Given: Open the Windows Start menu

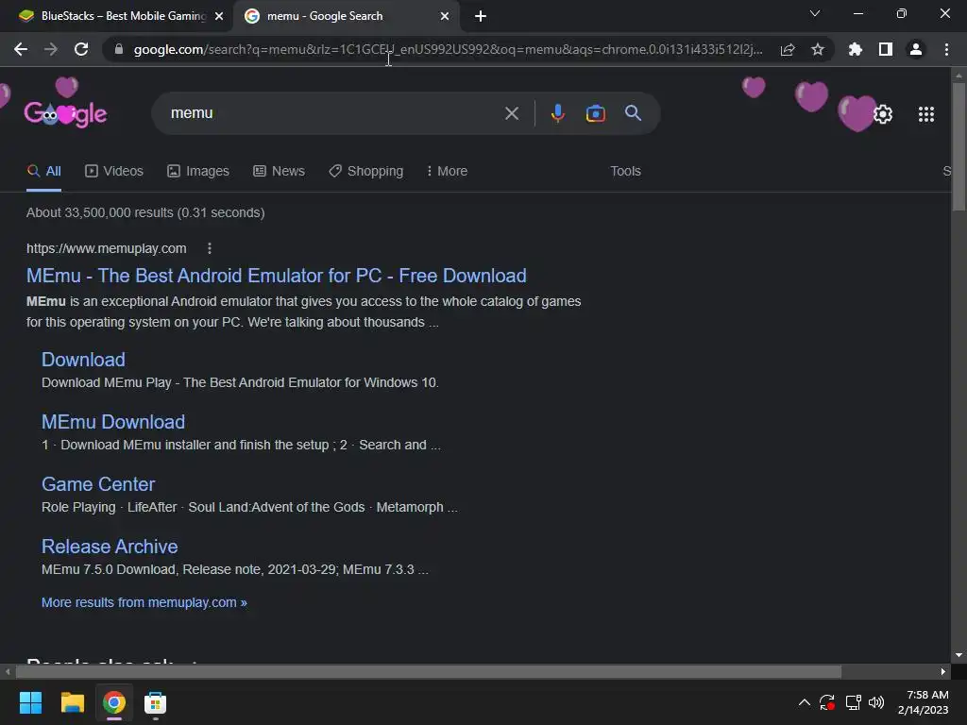Looking at the screenshot, I should tap(30, 702).
